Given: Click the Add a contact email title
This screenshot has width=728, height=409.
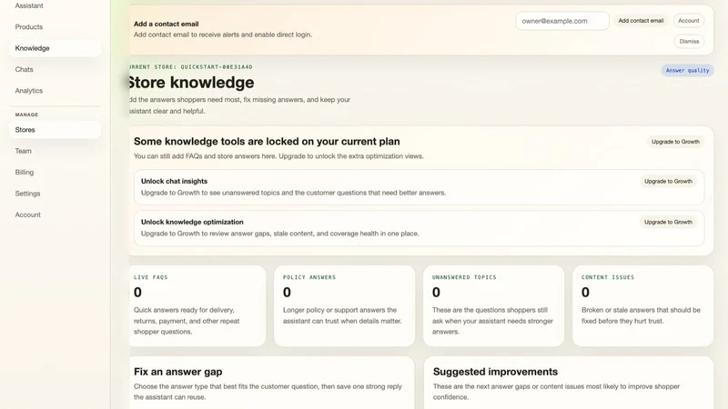Looking at the screenshot, I should [x=167, y=25].
